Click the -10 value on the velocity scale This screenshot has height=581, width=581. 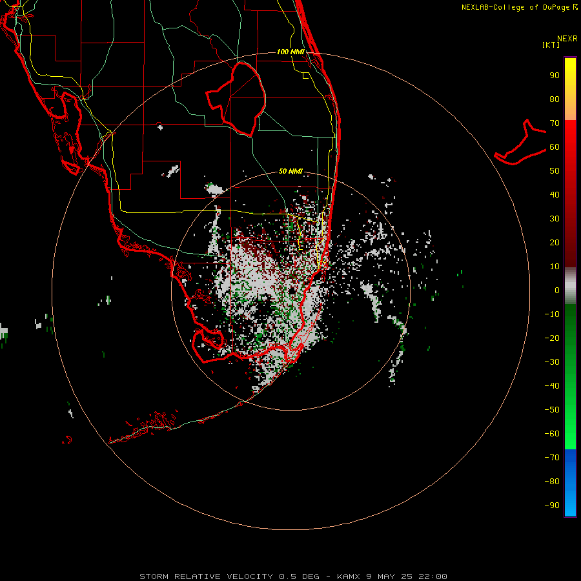pyautogui.click(x=552, y=314)
